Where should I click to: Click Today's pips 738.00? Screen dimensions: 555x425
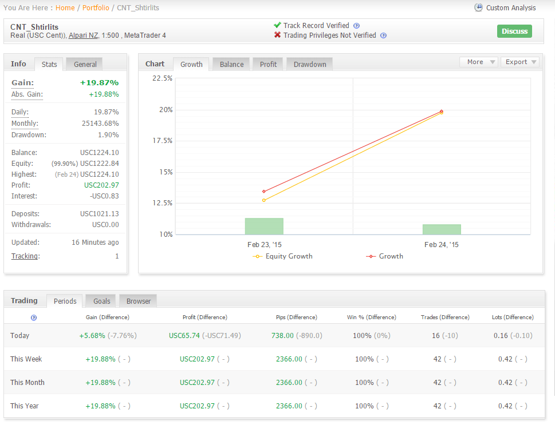(282, 336)
